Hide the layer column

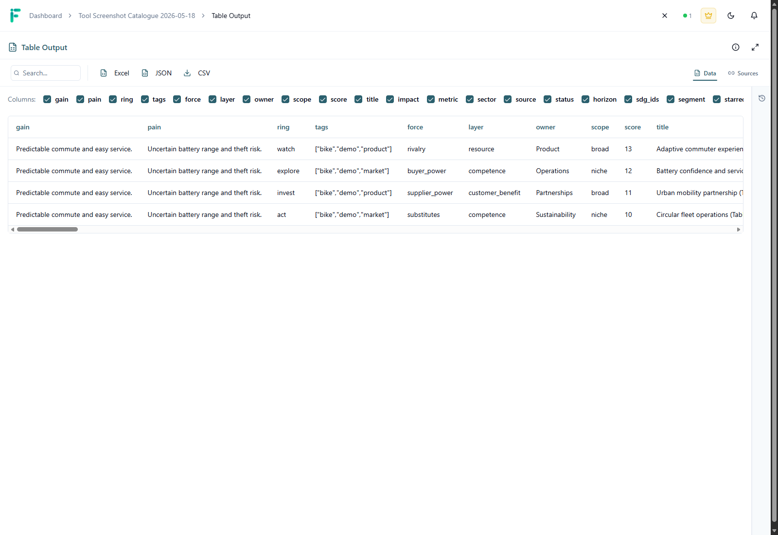[x=212, y=99]
